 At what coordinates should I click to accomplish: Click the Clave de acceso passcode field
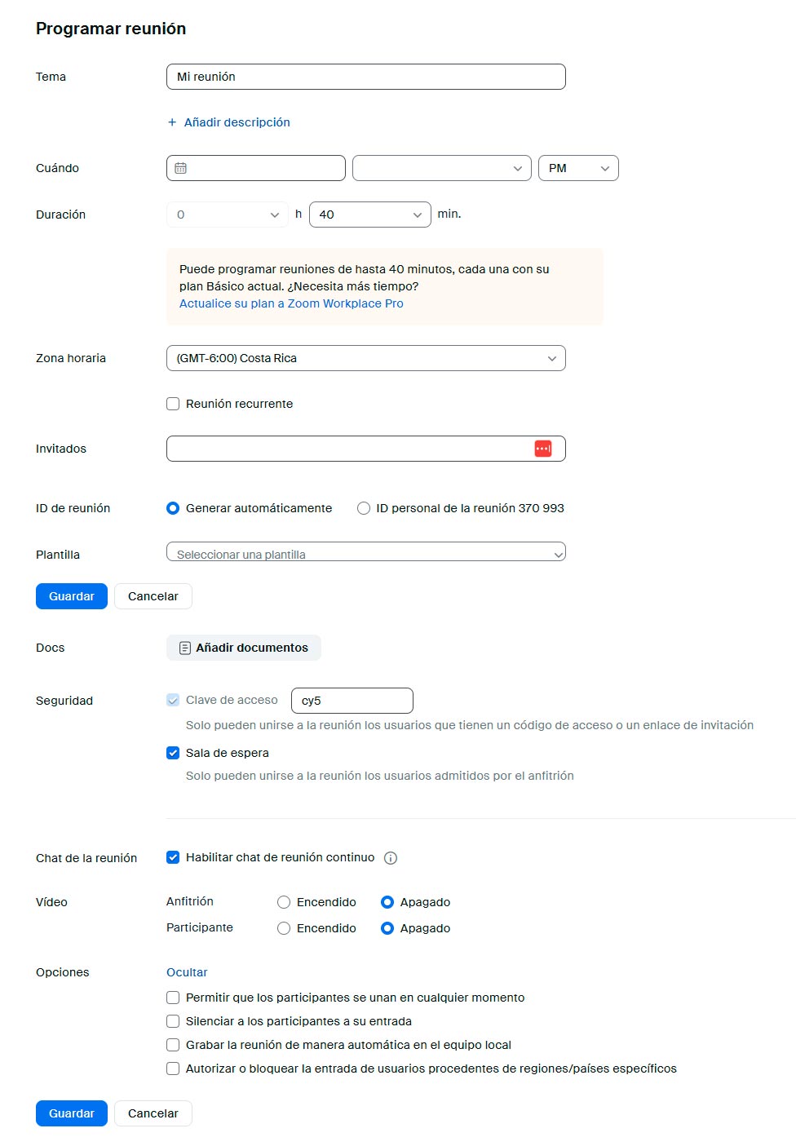[352, 701]
